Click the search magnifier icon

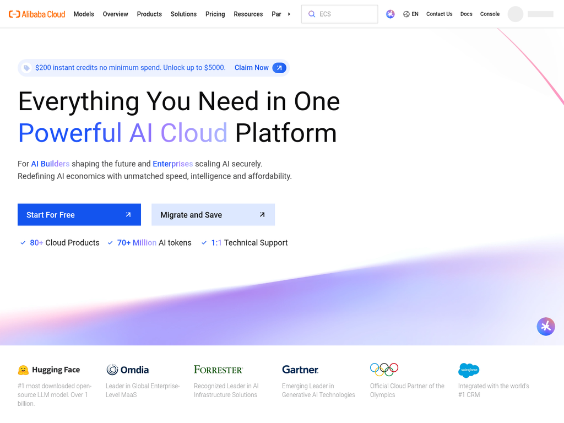(312, 14)
